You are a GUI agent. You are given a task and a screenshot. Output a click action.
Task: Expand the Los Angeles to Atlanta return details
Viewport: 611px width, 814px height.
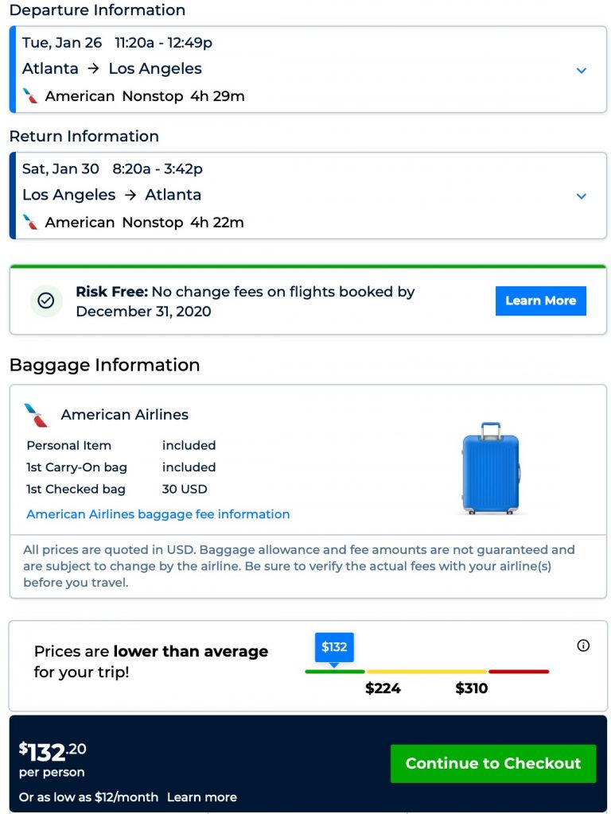582,196
